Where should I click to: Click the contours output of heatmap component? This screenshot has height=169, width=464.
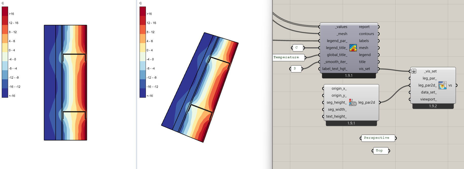366,34
